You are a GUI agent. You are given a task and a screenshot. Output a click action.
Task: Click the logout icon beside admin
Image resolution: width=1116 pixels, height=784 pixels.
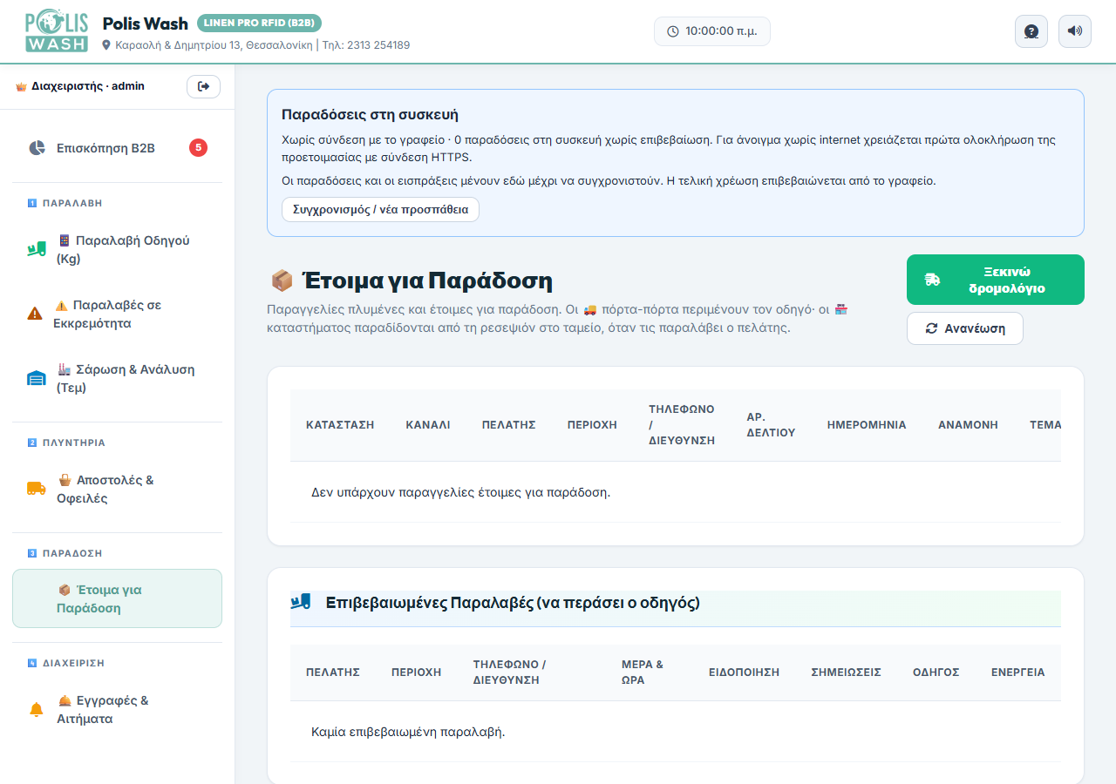[204, 86]
